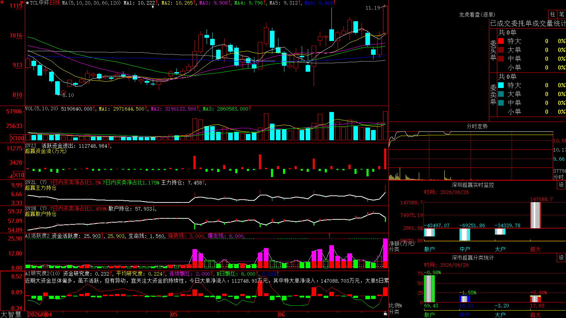Image resolution: width=566 pixels, height=318 pixels.
Task: Click the 超大 bar showing 147088.7
Action: 536,215
